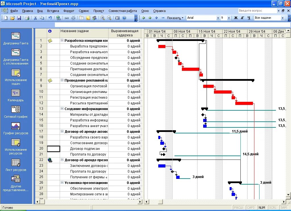Toggle italic formatting К
The height and width of the screenshot is (211, 291).
pyautogui.click(x=242, y=18)
